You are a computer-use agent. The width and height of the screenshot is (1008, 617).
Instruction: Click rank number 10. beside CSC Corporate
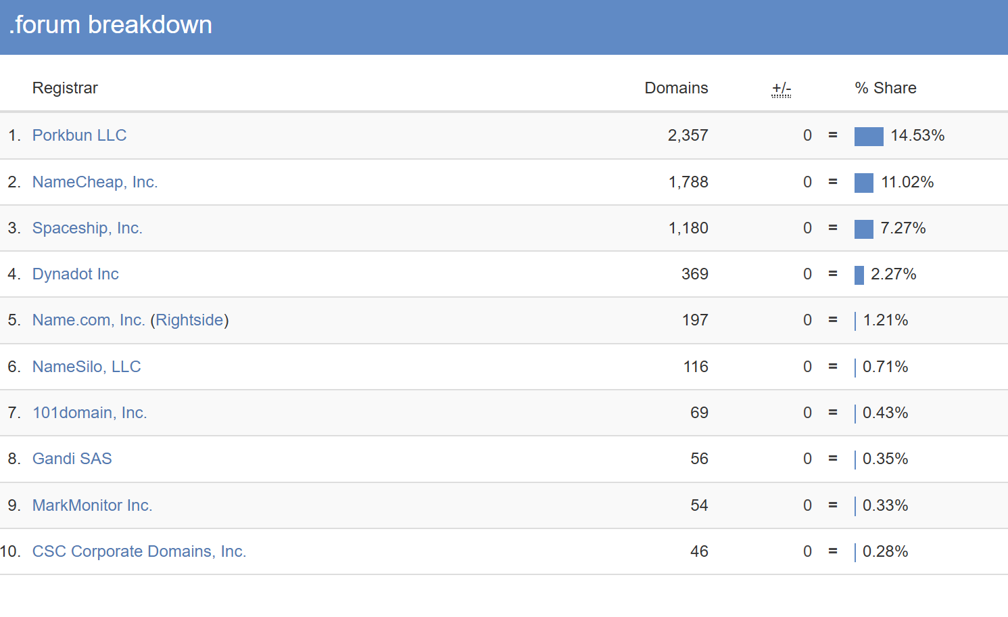11,551
